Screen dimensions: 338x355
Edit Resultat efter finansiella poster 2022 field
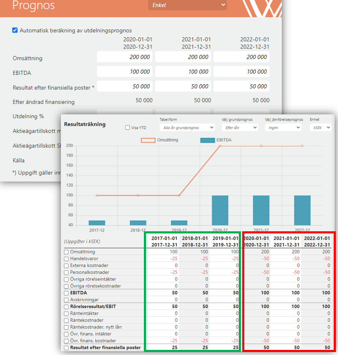tap(241, 86)
